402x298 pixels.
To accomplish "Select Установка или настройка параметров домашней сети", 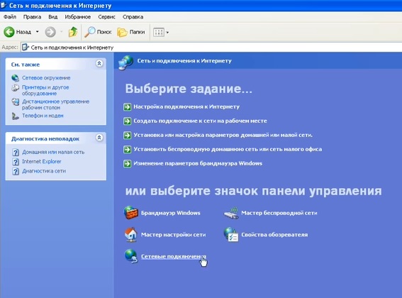I will [x=223, y=135].
